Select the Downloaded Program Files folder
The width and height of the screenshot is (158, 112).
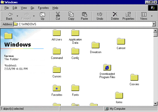pyautogui.click(x=107, y=68)
